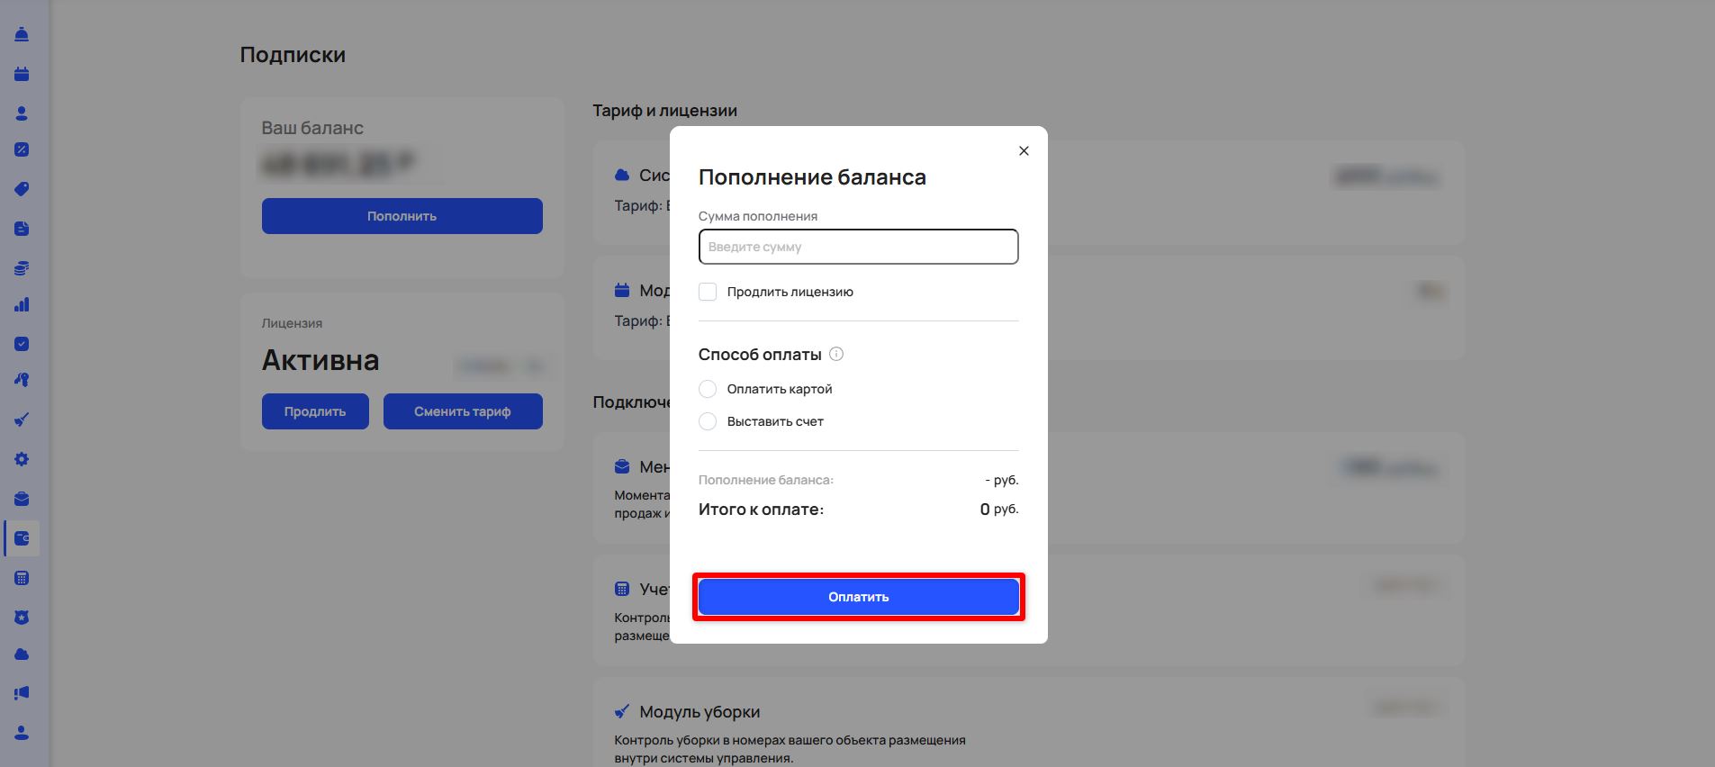Viewport: 1715px width, 767px height.
Task: Click the megaphone icon in sidebar
Action: click(x=22, y=693)
